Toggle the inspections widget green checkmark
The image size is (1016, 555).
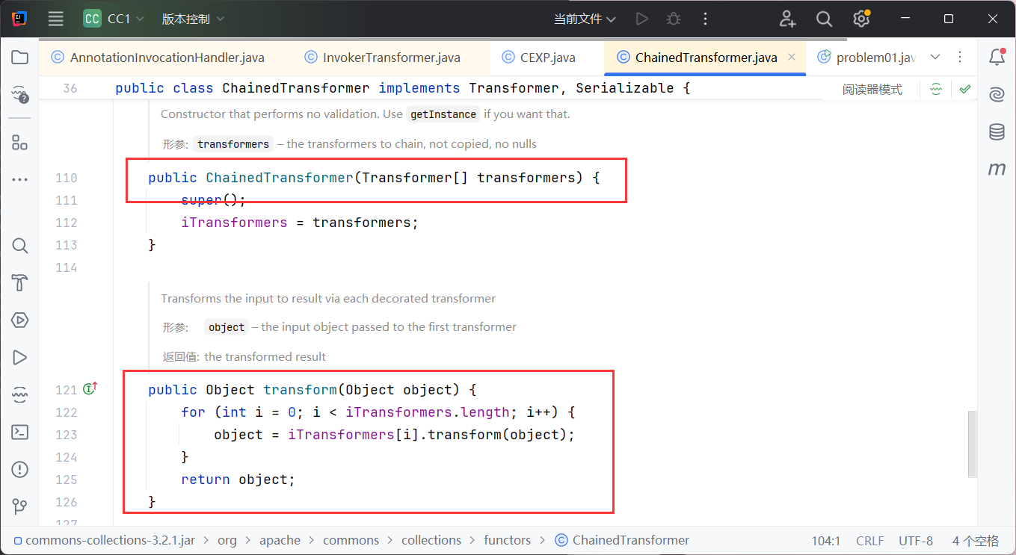[x=965, y=90]
